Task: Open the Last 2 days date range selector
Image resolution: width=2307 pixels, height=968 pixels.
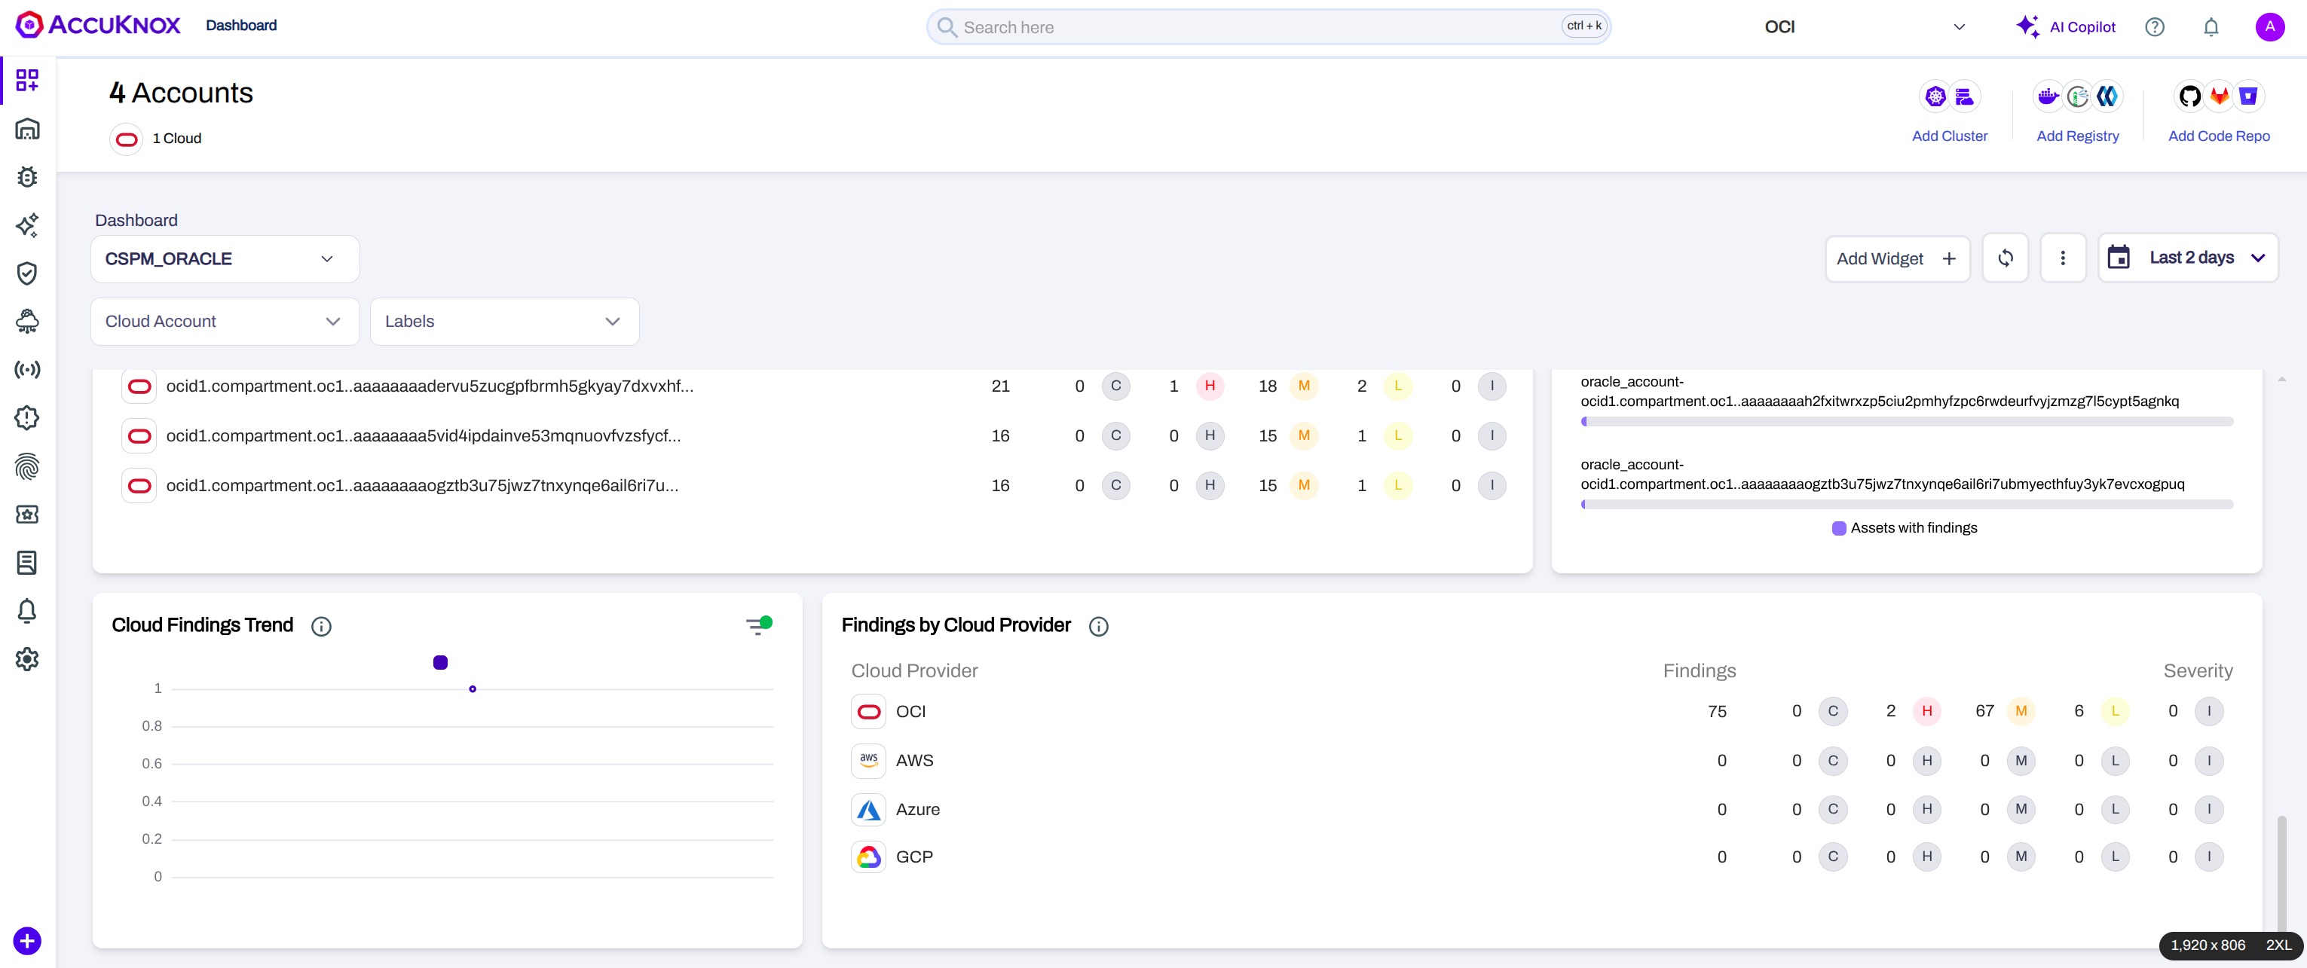Action: click(2187, 259)
